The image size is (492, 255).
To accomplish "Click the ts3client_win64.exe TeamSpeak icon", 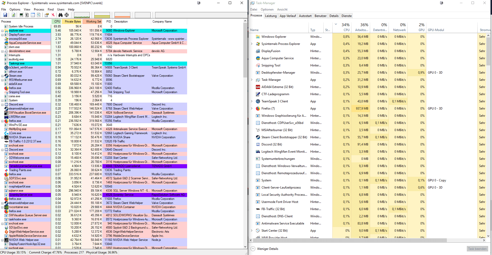I will [x=6, y=67].
